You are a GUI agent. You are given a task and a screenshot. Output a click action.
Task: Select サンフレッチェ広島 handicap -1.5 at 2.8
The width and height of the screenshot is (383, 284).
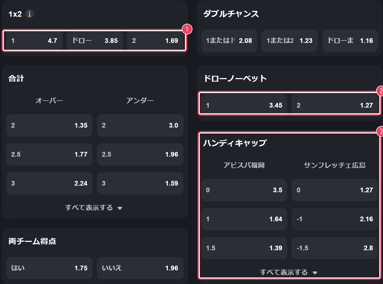[335, 248]
